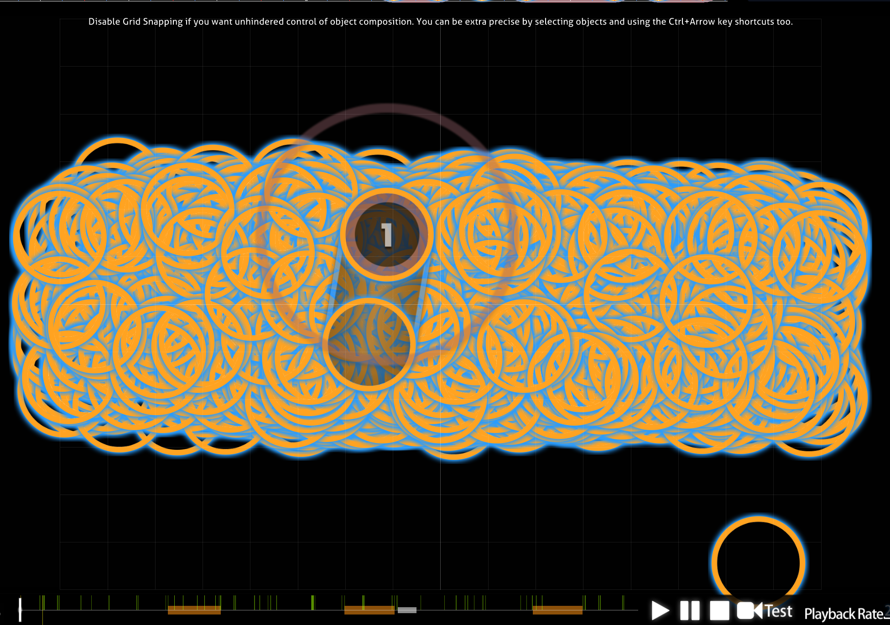Screen dimensions: 890x625
Task: Select the isolated hit circle at bottom right
Action: [758, 562]
